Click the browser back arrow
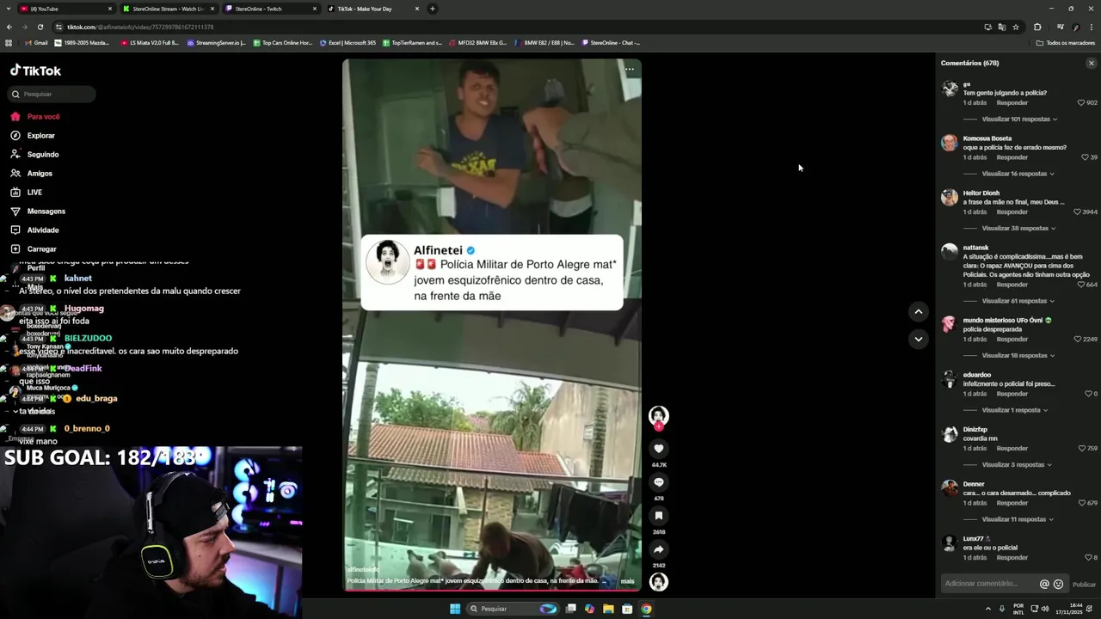 click(9, 27)
